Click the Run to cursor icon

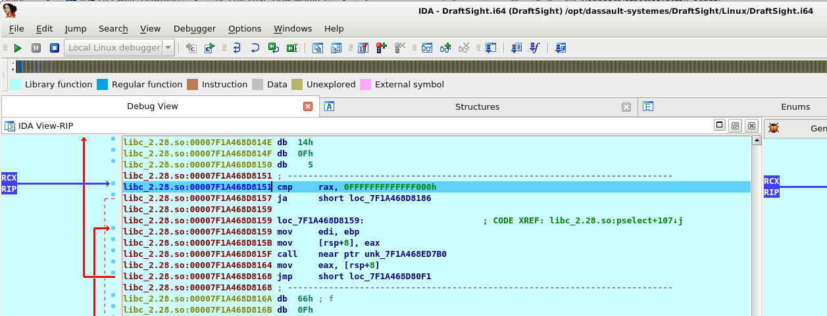click(x=292, y=48)
